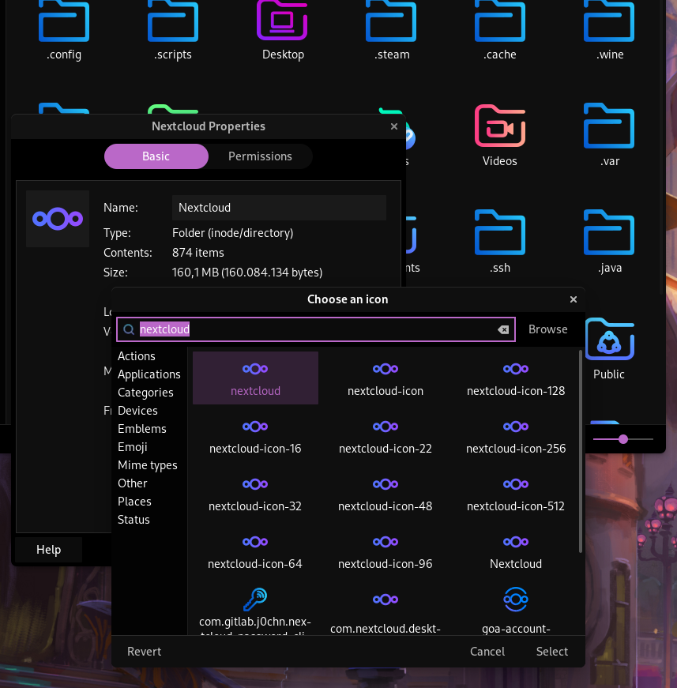Select the nextcloud-icon-32 icon

[x=255, y=493]
